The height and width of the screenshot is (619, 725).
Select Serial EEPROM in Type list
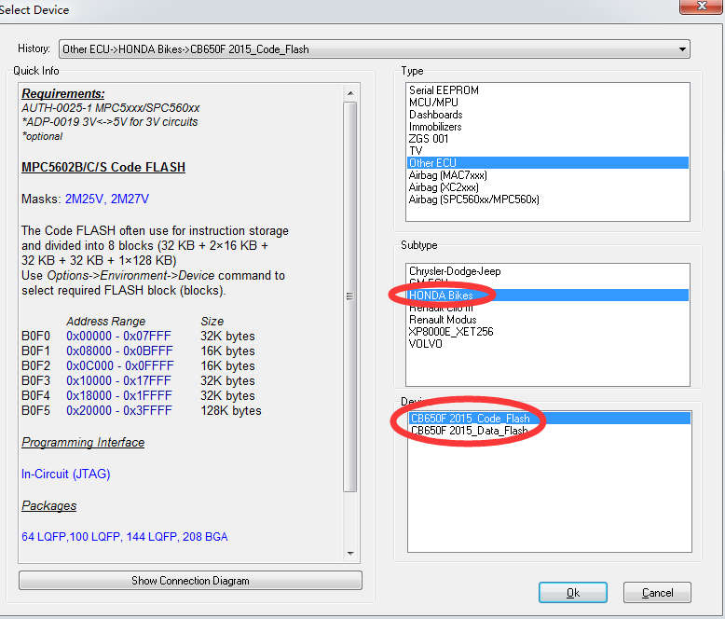tap(444, 90)
